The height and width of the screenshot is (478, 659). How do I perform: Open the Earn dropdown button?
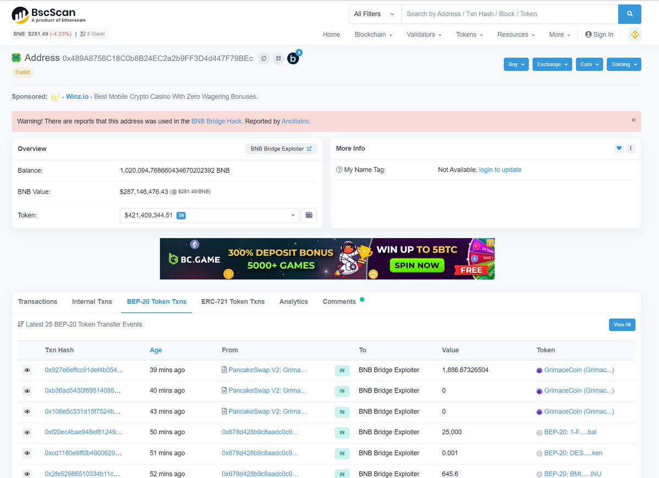pyautogui.click(x=589, y=64)
